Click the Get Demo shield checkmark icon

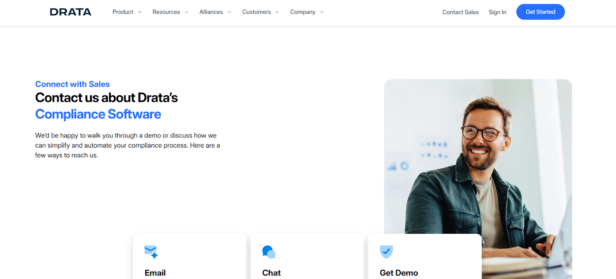(386, 252)
